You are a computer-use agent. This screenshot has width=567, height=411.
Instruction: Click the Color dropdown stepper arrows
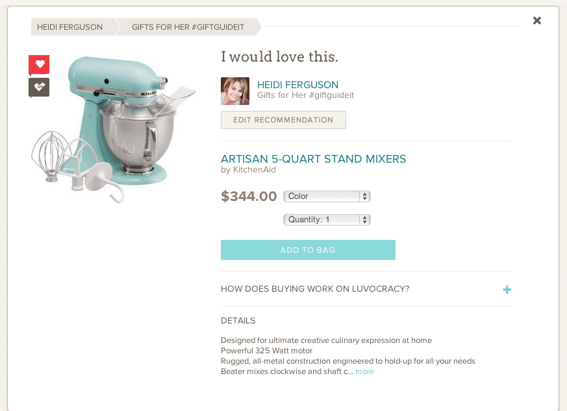point(364,196)
